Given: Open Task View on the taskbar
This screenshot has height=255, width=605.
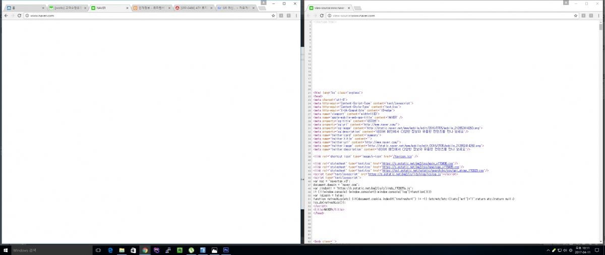Looking at the screenshot, I should click(98, 250).
